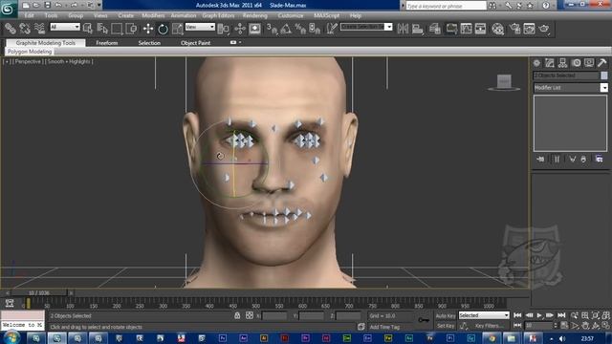
Task: Open Key Filters dialog
Action: coord(489,326)
